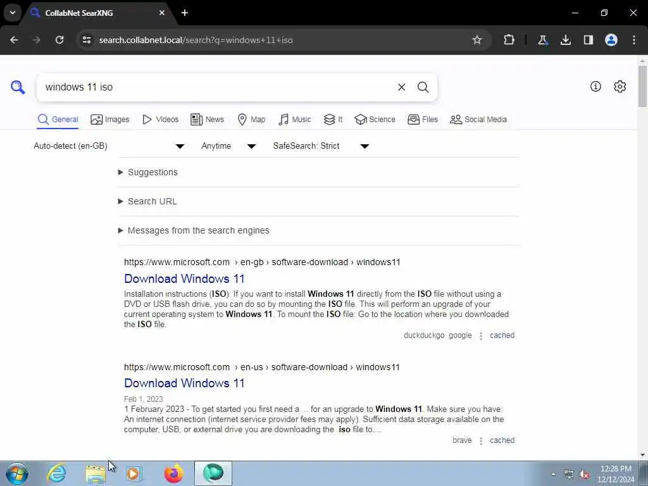Open three-dot options beside brave engine label
648x486 pixels.
[481, 441]
